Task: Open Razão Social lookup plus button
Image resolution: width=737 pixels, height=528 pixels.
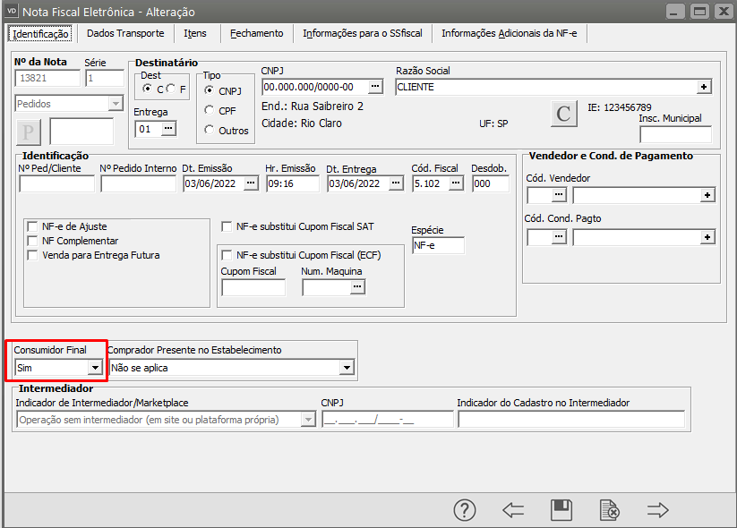Action: click(705, 87)
